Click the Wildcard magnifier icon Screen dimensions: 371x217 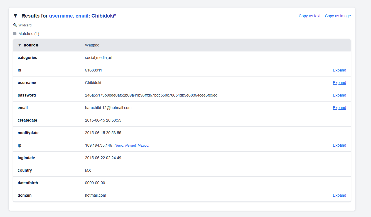click(x=15, y=25)
